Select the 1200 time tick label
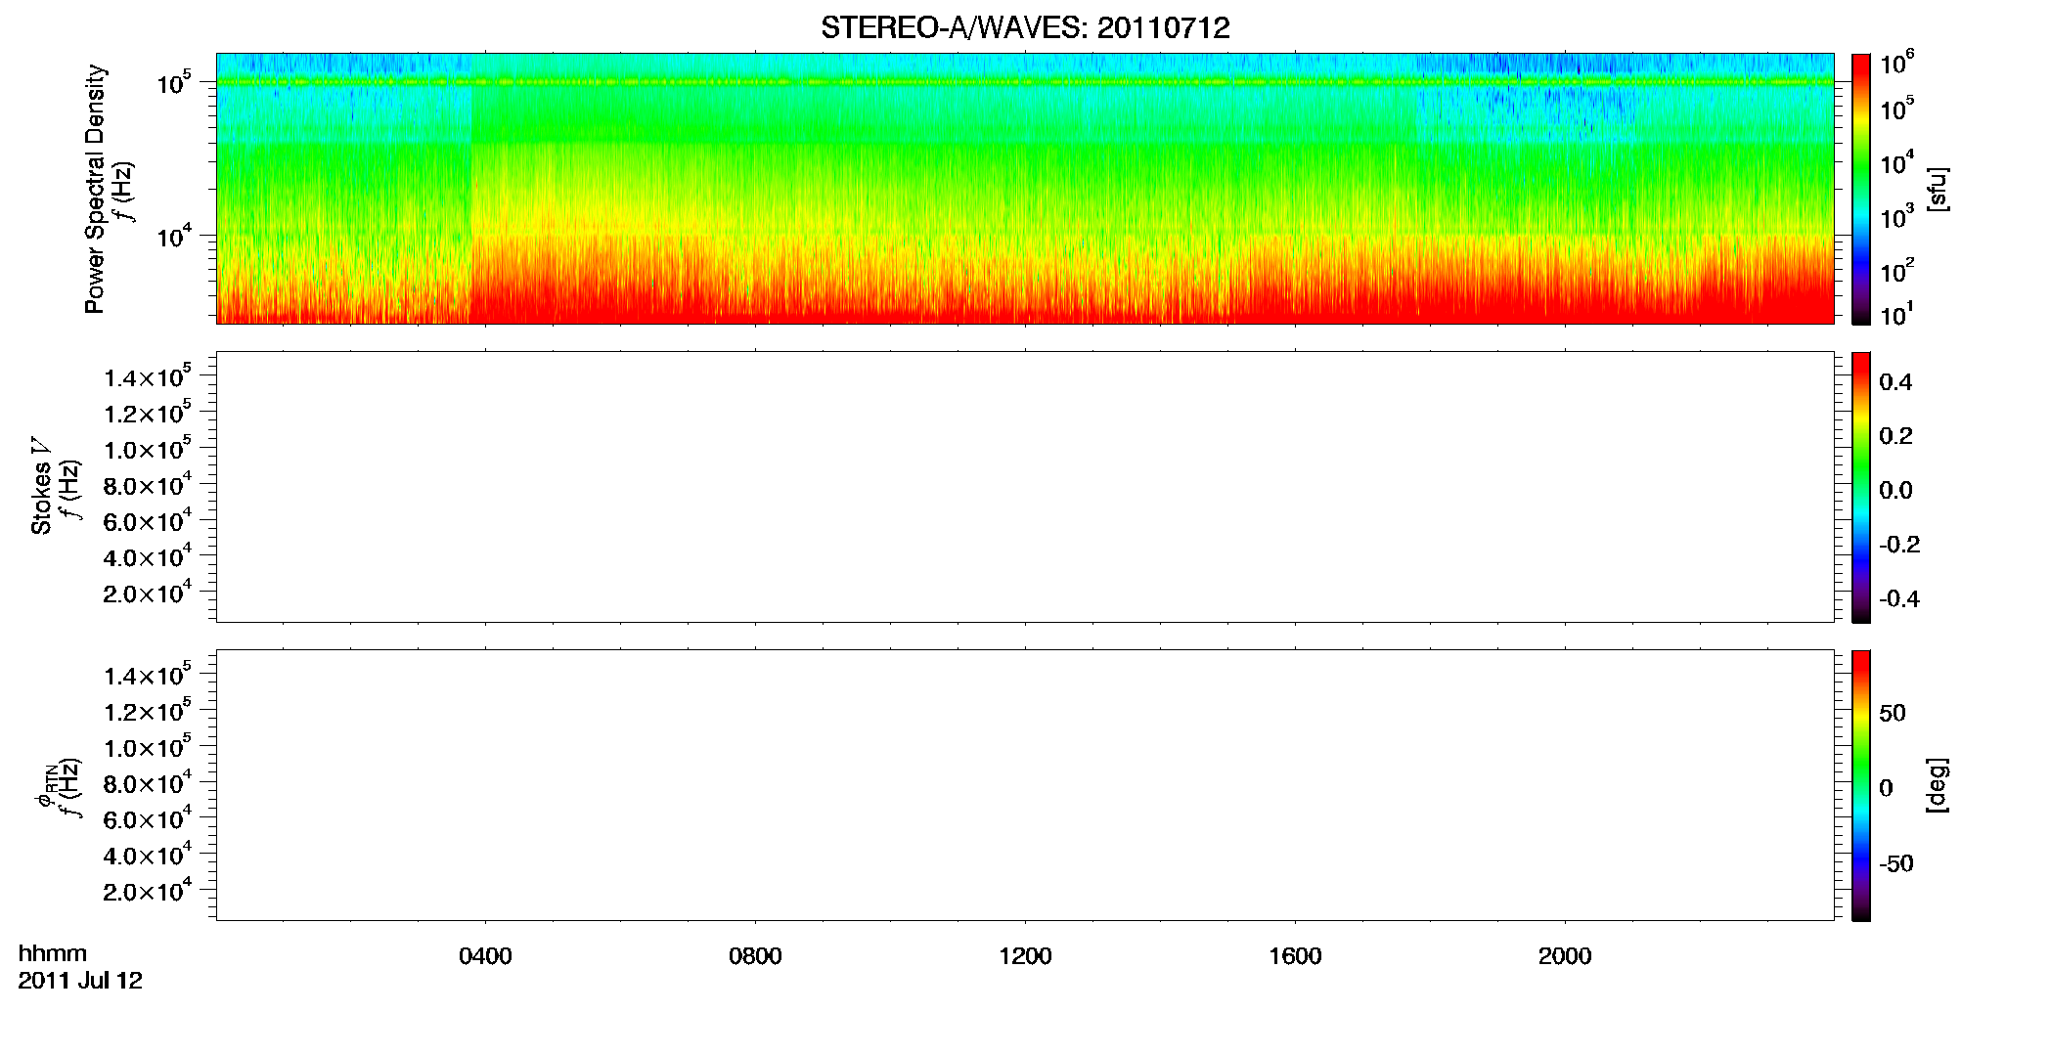2050x1056 pixels. click(x=1025, y=956)
